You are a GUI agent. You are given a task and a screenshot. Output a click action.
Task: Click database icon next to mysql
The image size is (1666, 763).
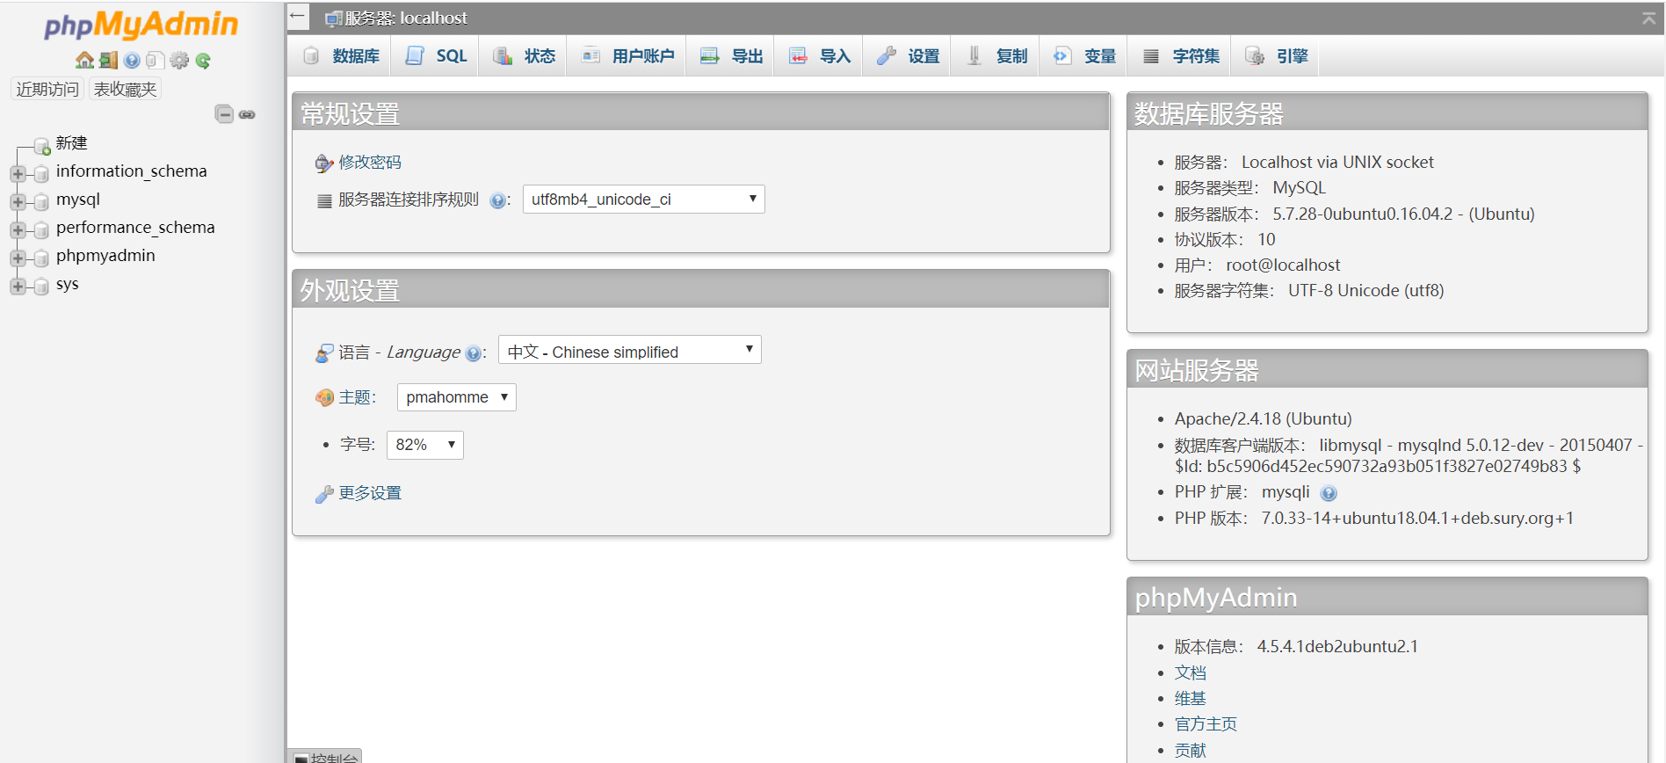tap(41, 201)
